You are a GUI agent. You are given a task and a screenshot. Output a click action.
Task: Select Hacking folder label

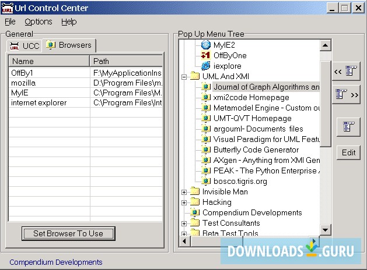216,202
